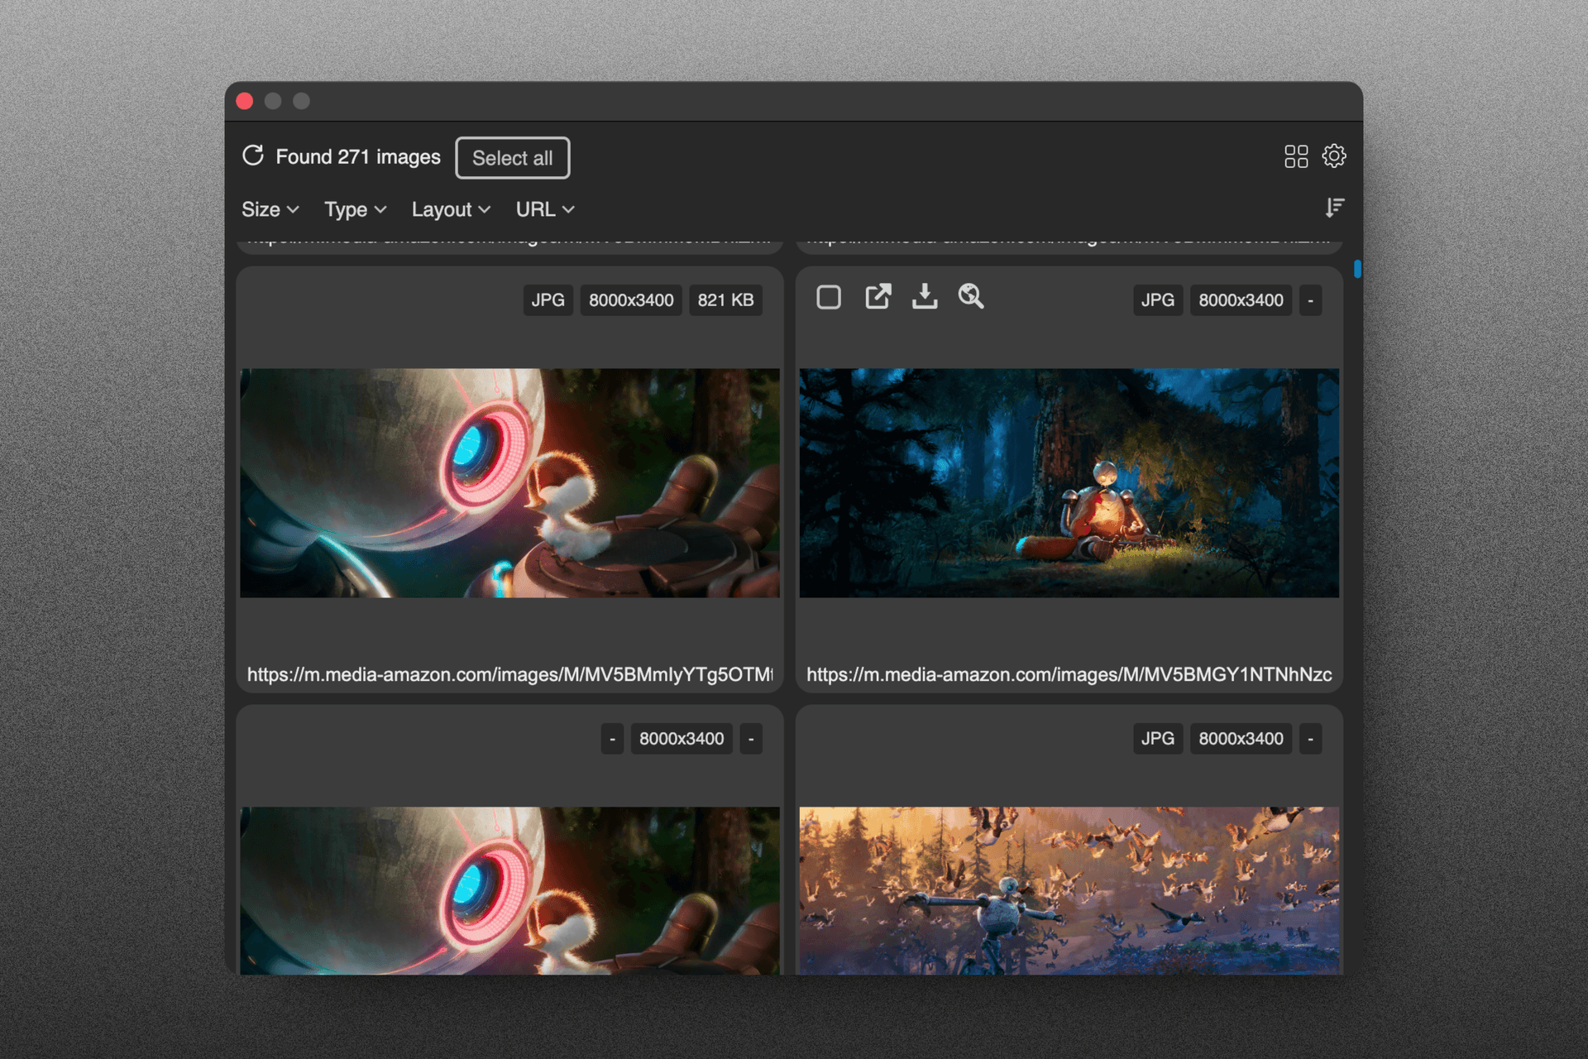Download the forest robot image
The width and height of the screenshot is (1588, 1059).
[925, 296]
